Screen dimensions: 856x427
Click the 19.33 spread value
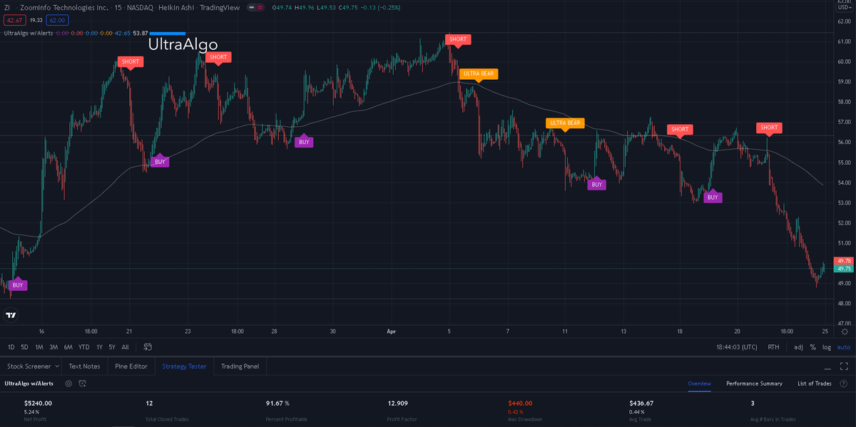36,21
